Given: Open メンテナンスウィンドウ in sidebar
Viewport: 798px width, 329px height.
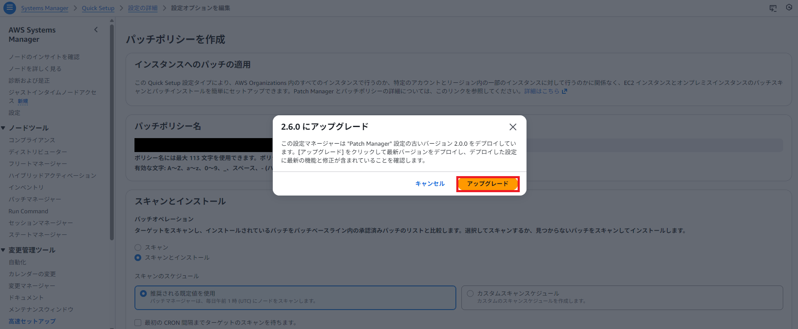Looking at the screenshot, I should (41, 310).
